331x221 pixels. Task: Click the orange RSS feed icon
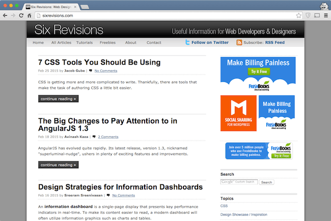coord(239,43)
